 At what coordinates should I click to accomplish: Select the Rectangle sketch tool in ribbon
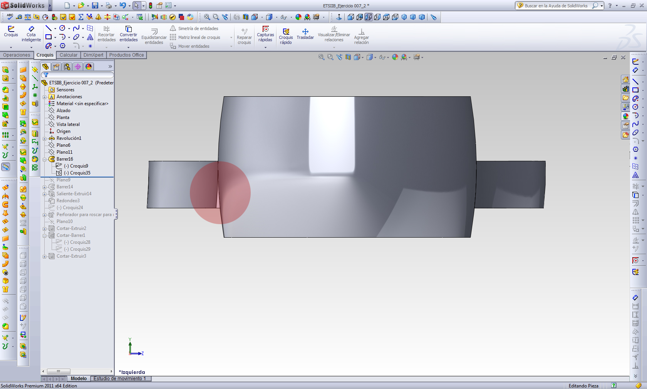pyautogui.click(x=49, y=37)
